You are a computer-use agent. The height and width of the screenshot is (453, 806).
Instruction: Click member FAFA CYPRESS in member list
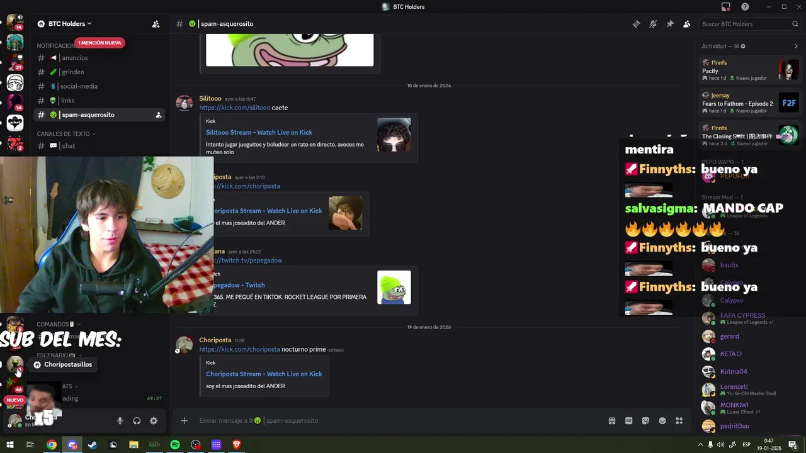pyautogui.click(x=749, y=318)
